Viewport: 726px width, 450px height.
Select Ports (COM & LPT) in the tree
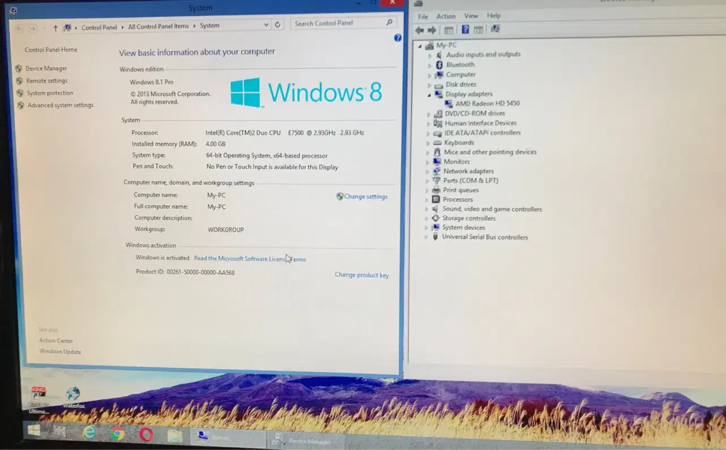[471, 181]
